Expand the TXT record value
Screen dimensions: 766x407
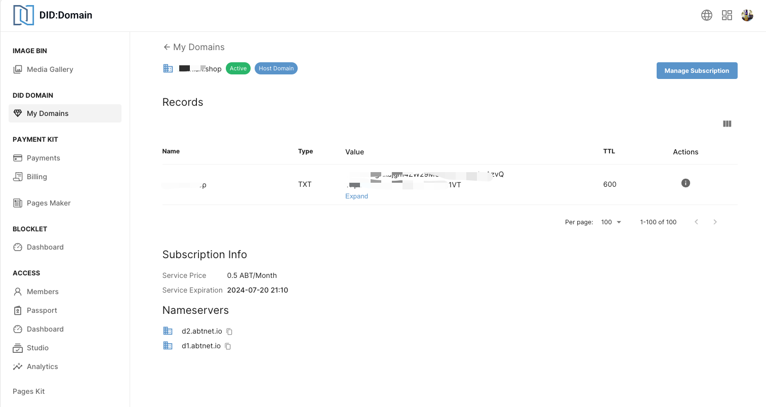(356, 196)
